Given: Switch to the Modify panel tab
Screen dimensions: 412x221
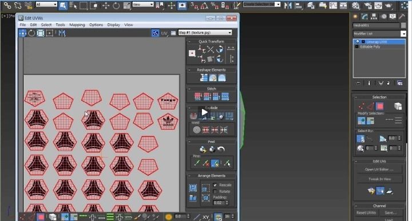Looking at the screenshot, I should (365, 17).
